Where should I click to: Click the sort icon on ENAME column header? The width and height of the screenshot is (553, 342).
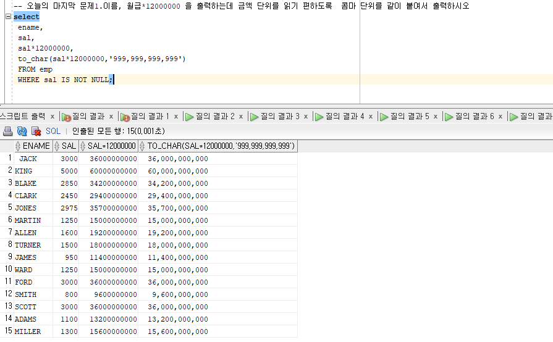tap(19, 146)
